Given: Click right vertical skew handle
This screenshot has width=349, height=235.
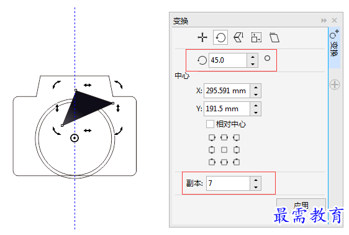Looking at the screenshot, I should pyautogui.click(x=118, y=108).
